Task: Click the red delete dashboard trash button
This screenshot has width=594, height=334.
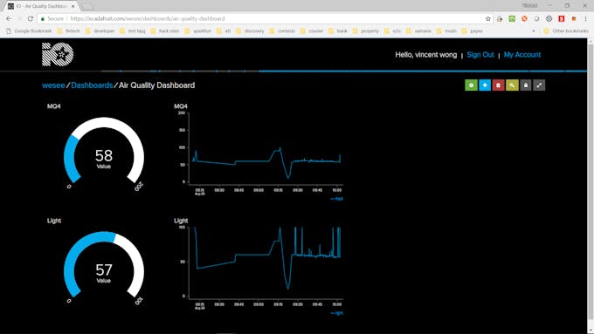Action: coord(498,85)
